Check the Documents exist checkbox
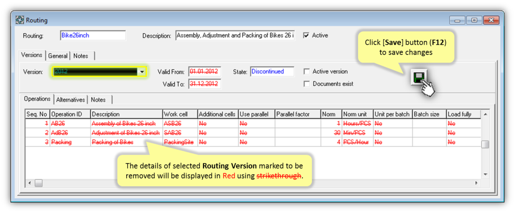The height and width of the screenshot is (213, 515). point(307,84)
